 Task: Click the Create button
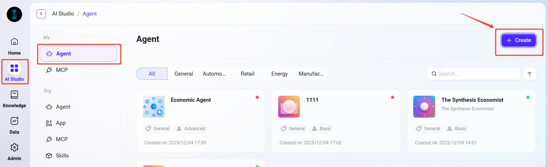pos(519,40)
